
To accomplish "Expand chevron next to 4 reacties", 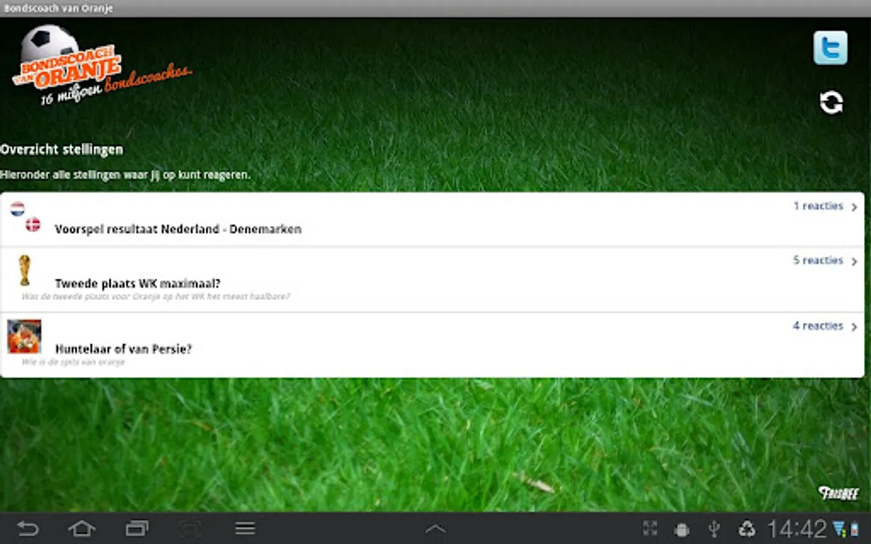I will pyautogui.click(x=854, y=327).
